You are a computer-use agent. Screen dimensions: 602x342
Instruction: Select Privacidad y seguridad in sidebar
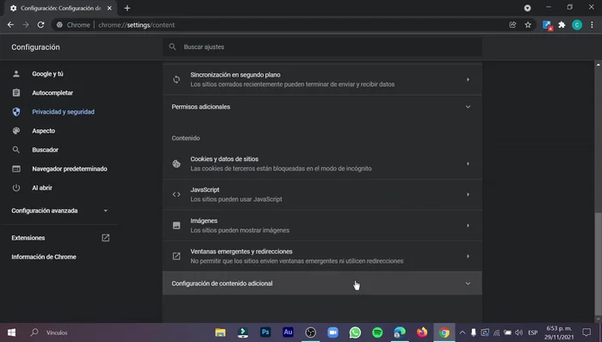(63, 112)
